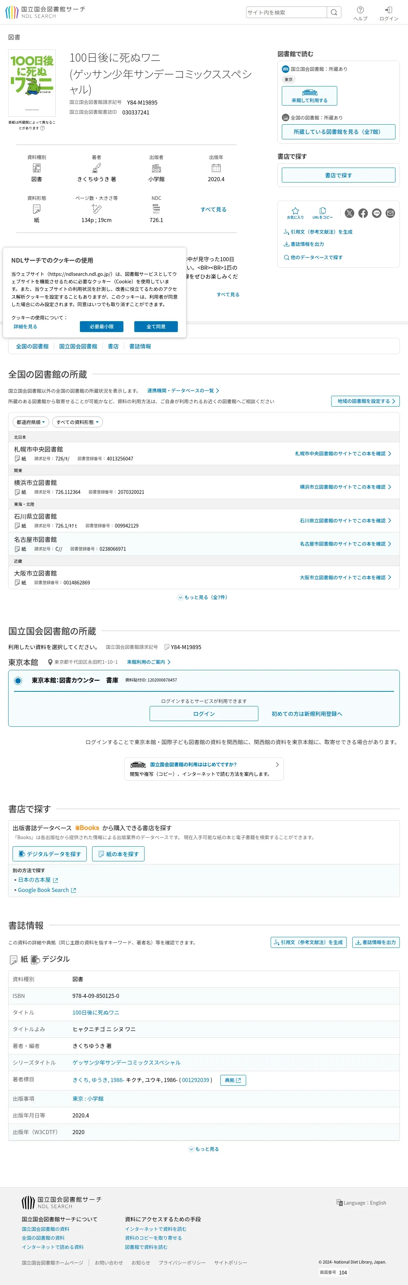Focus the サイト内を検索 search field
Image resolution: width=408 pixels, height=1285 pixels.
click(x=286, y=13)
